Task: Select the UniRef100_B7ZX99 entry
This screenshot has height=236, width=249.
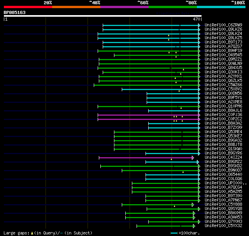Action: pyautogui.click(x=223, y=128)
